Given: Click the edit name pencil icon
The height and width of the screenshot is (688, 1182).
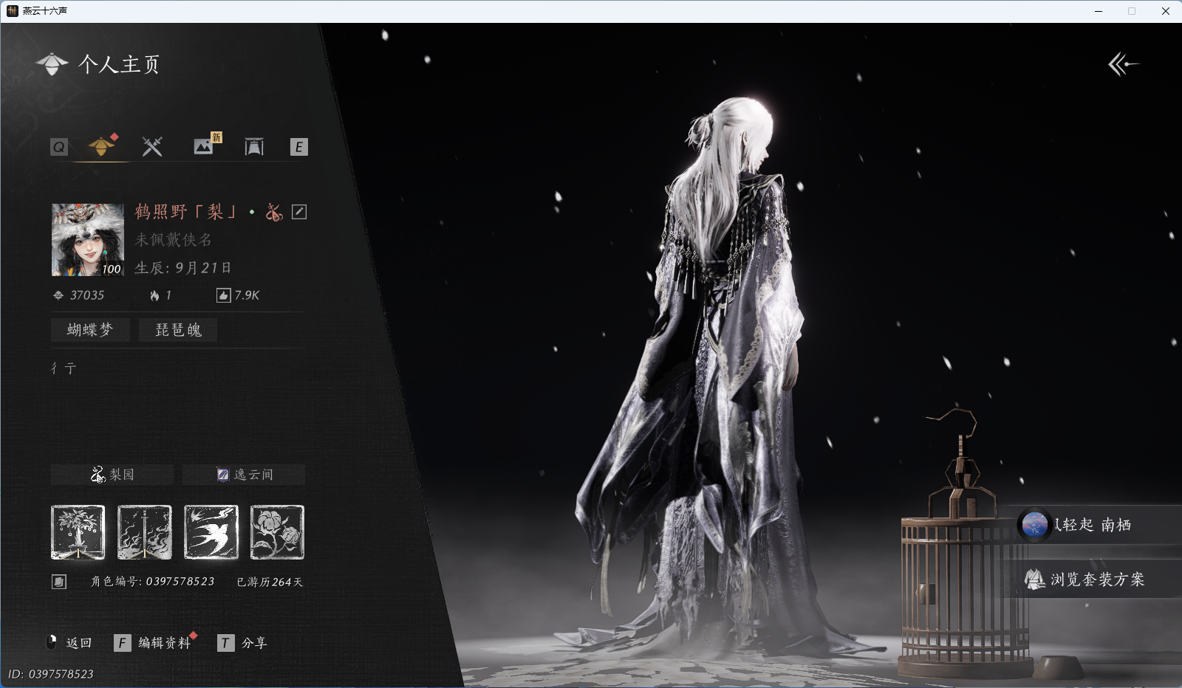Looking at the screenshot, I should (299, 212).
